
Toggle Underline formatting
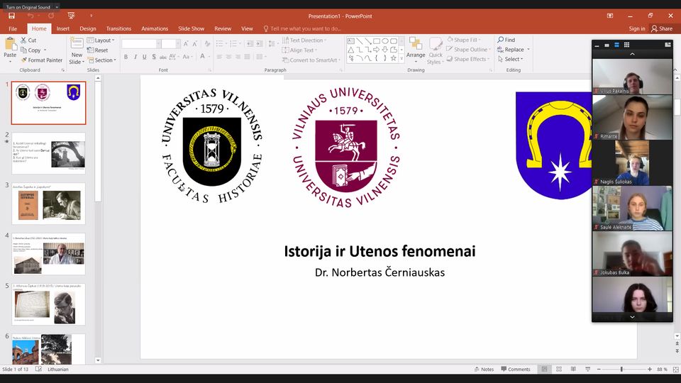(144, 57)
